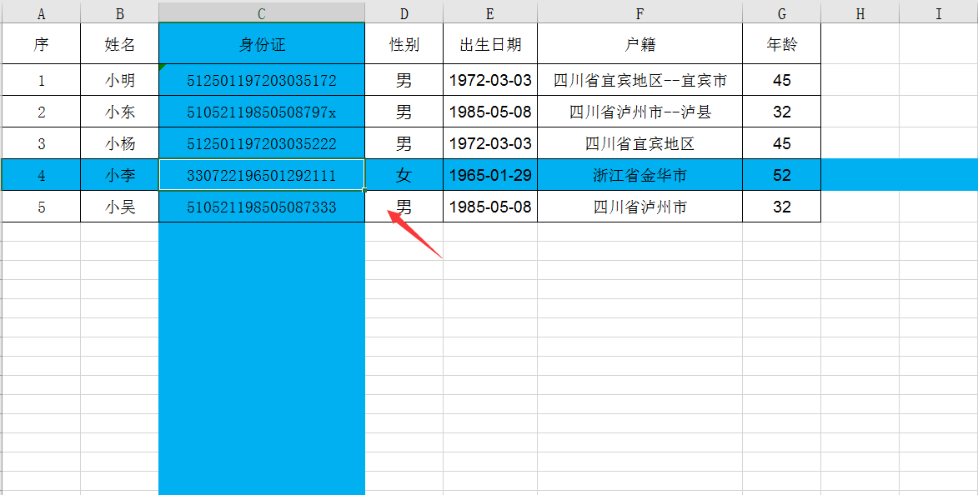Click gender cell 女 in 小李 row
This screenshot has height=495, width=978.
404,175
